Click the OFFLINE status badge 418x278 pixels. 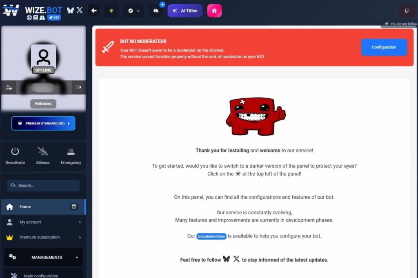point(43,70)
